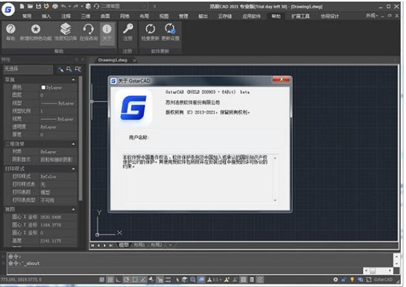Click the key Register ribbon button
This screenshot has height=287, width=406.
[x=128, y=32]
